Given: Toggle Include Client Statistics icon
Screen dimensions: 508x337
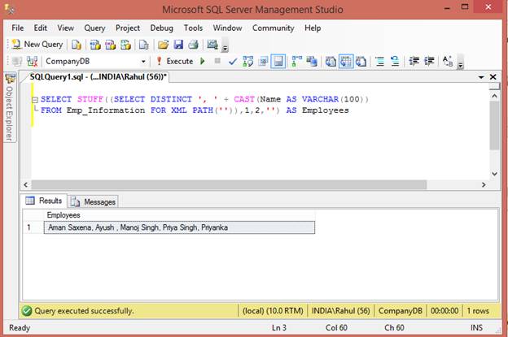Looking at the screenshot, I should (312, 61).
